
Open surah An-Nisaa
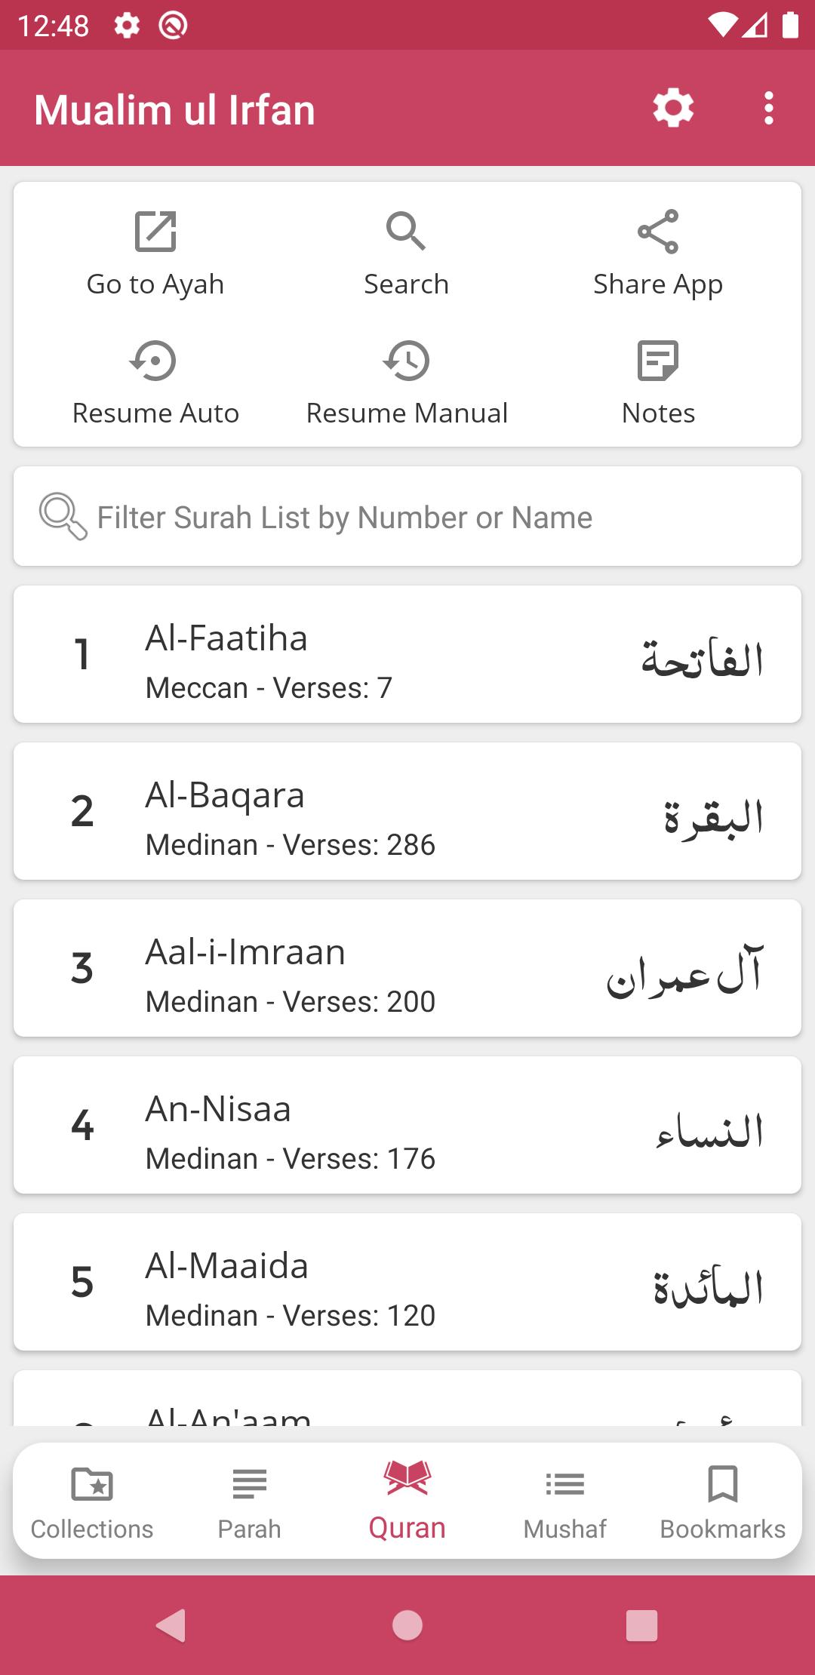(x=407, y=1125)
